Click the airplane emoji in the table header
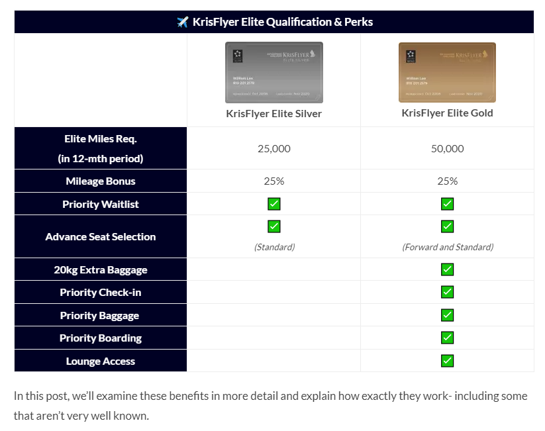 click(183, 22)
